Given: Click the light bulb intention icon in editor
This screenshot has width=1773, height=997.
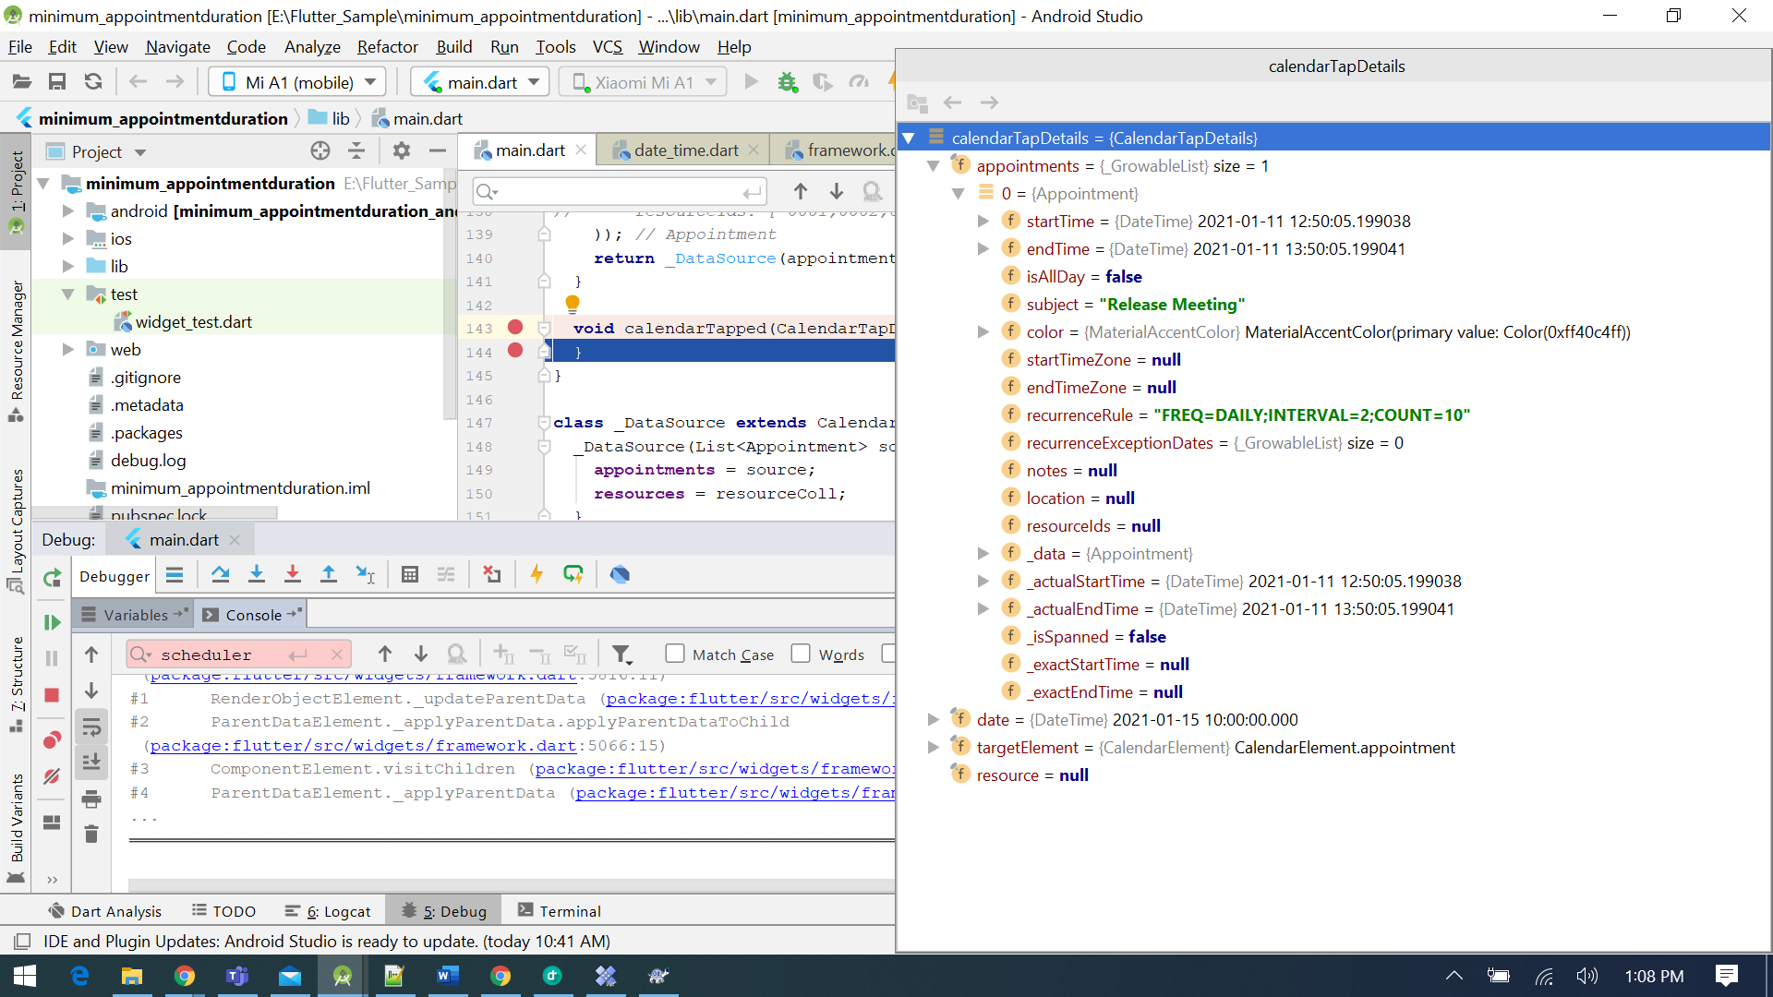Looking at the screenshot, I should (573, 303).
